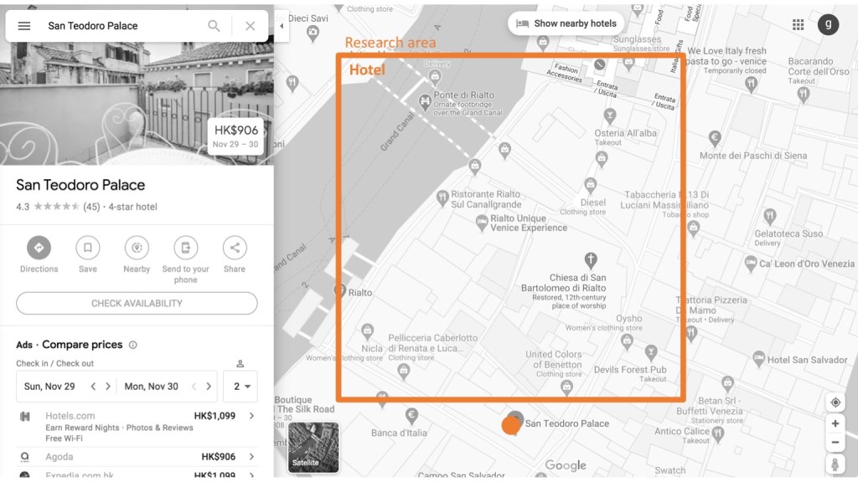Toggle Satellite map view

click(313, 447)
